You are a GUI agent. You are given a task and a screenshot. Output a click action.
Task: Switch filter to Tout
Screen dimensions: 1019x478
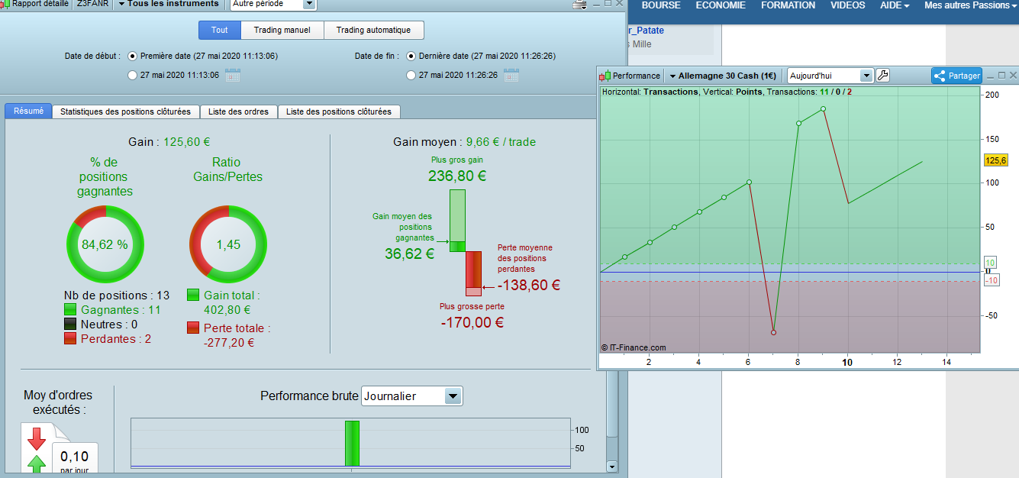(220, 31)
